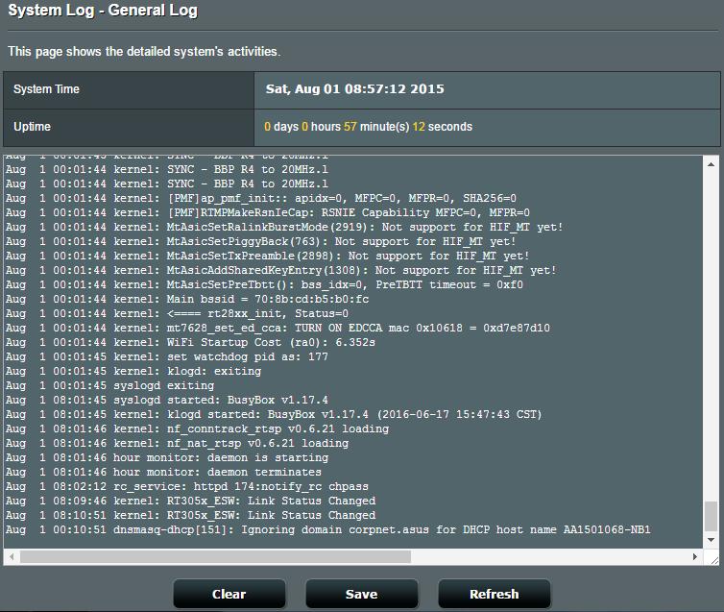
Task: Click the horizontal scroll left arrow
Action: click(12, 556)
